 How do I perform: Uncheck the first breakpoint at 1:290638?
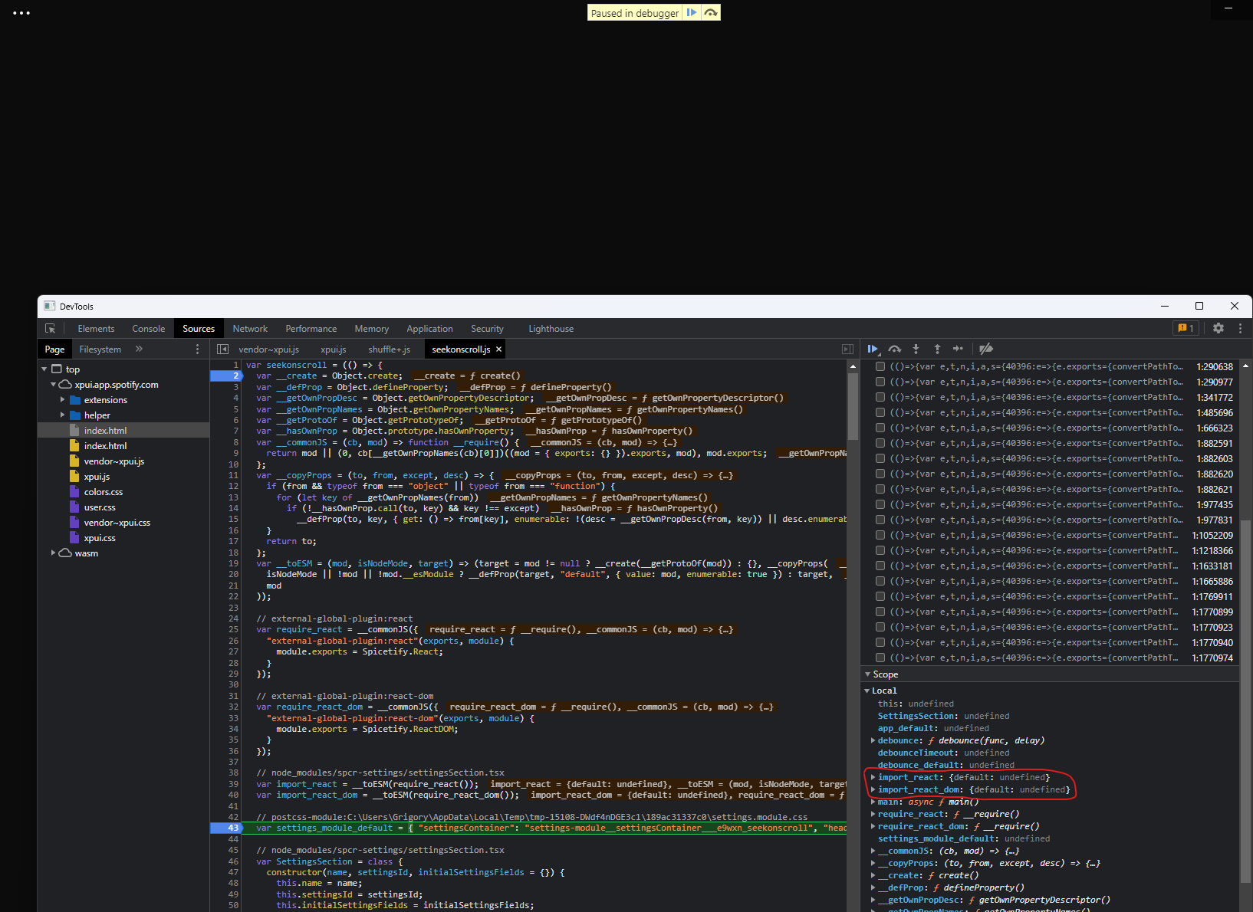[880, 366]
